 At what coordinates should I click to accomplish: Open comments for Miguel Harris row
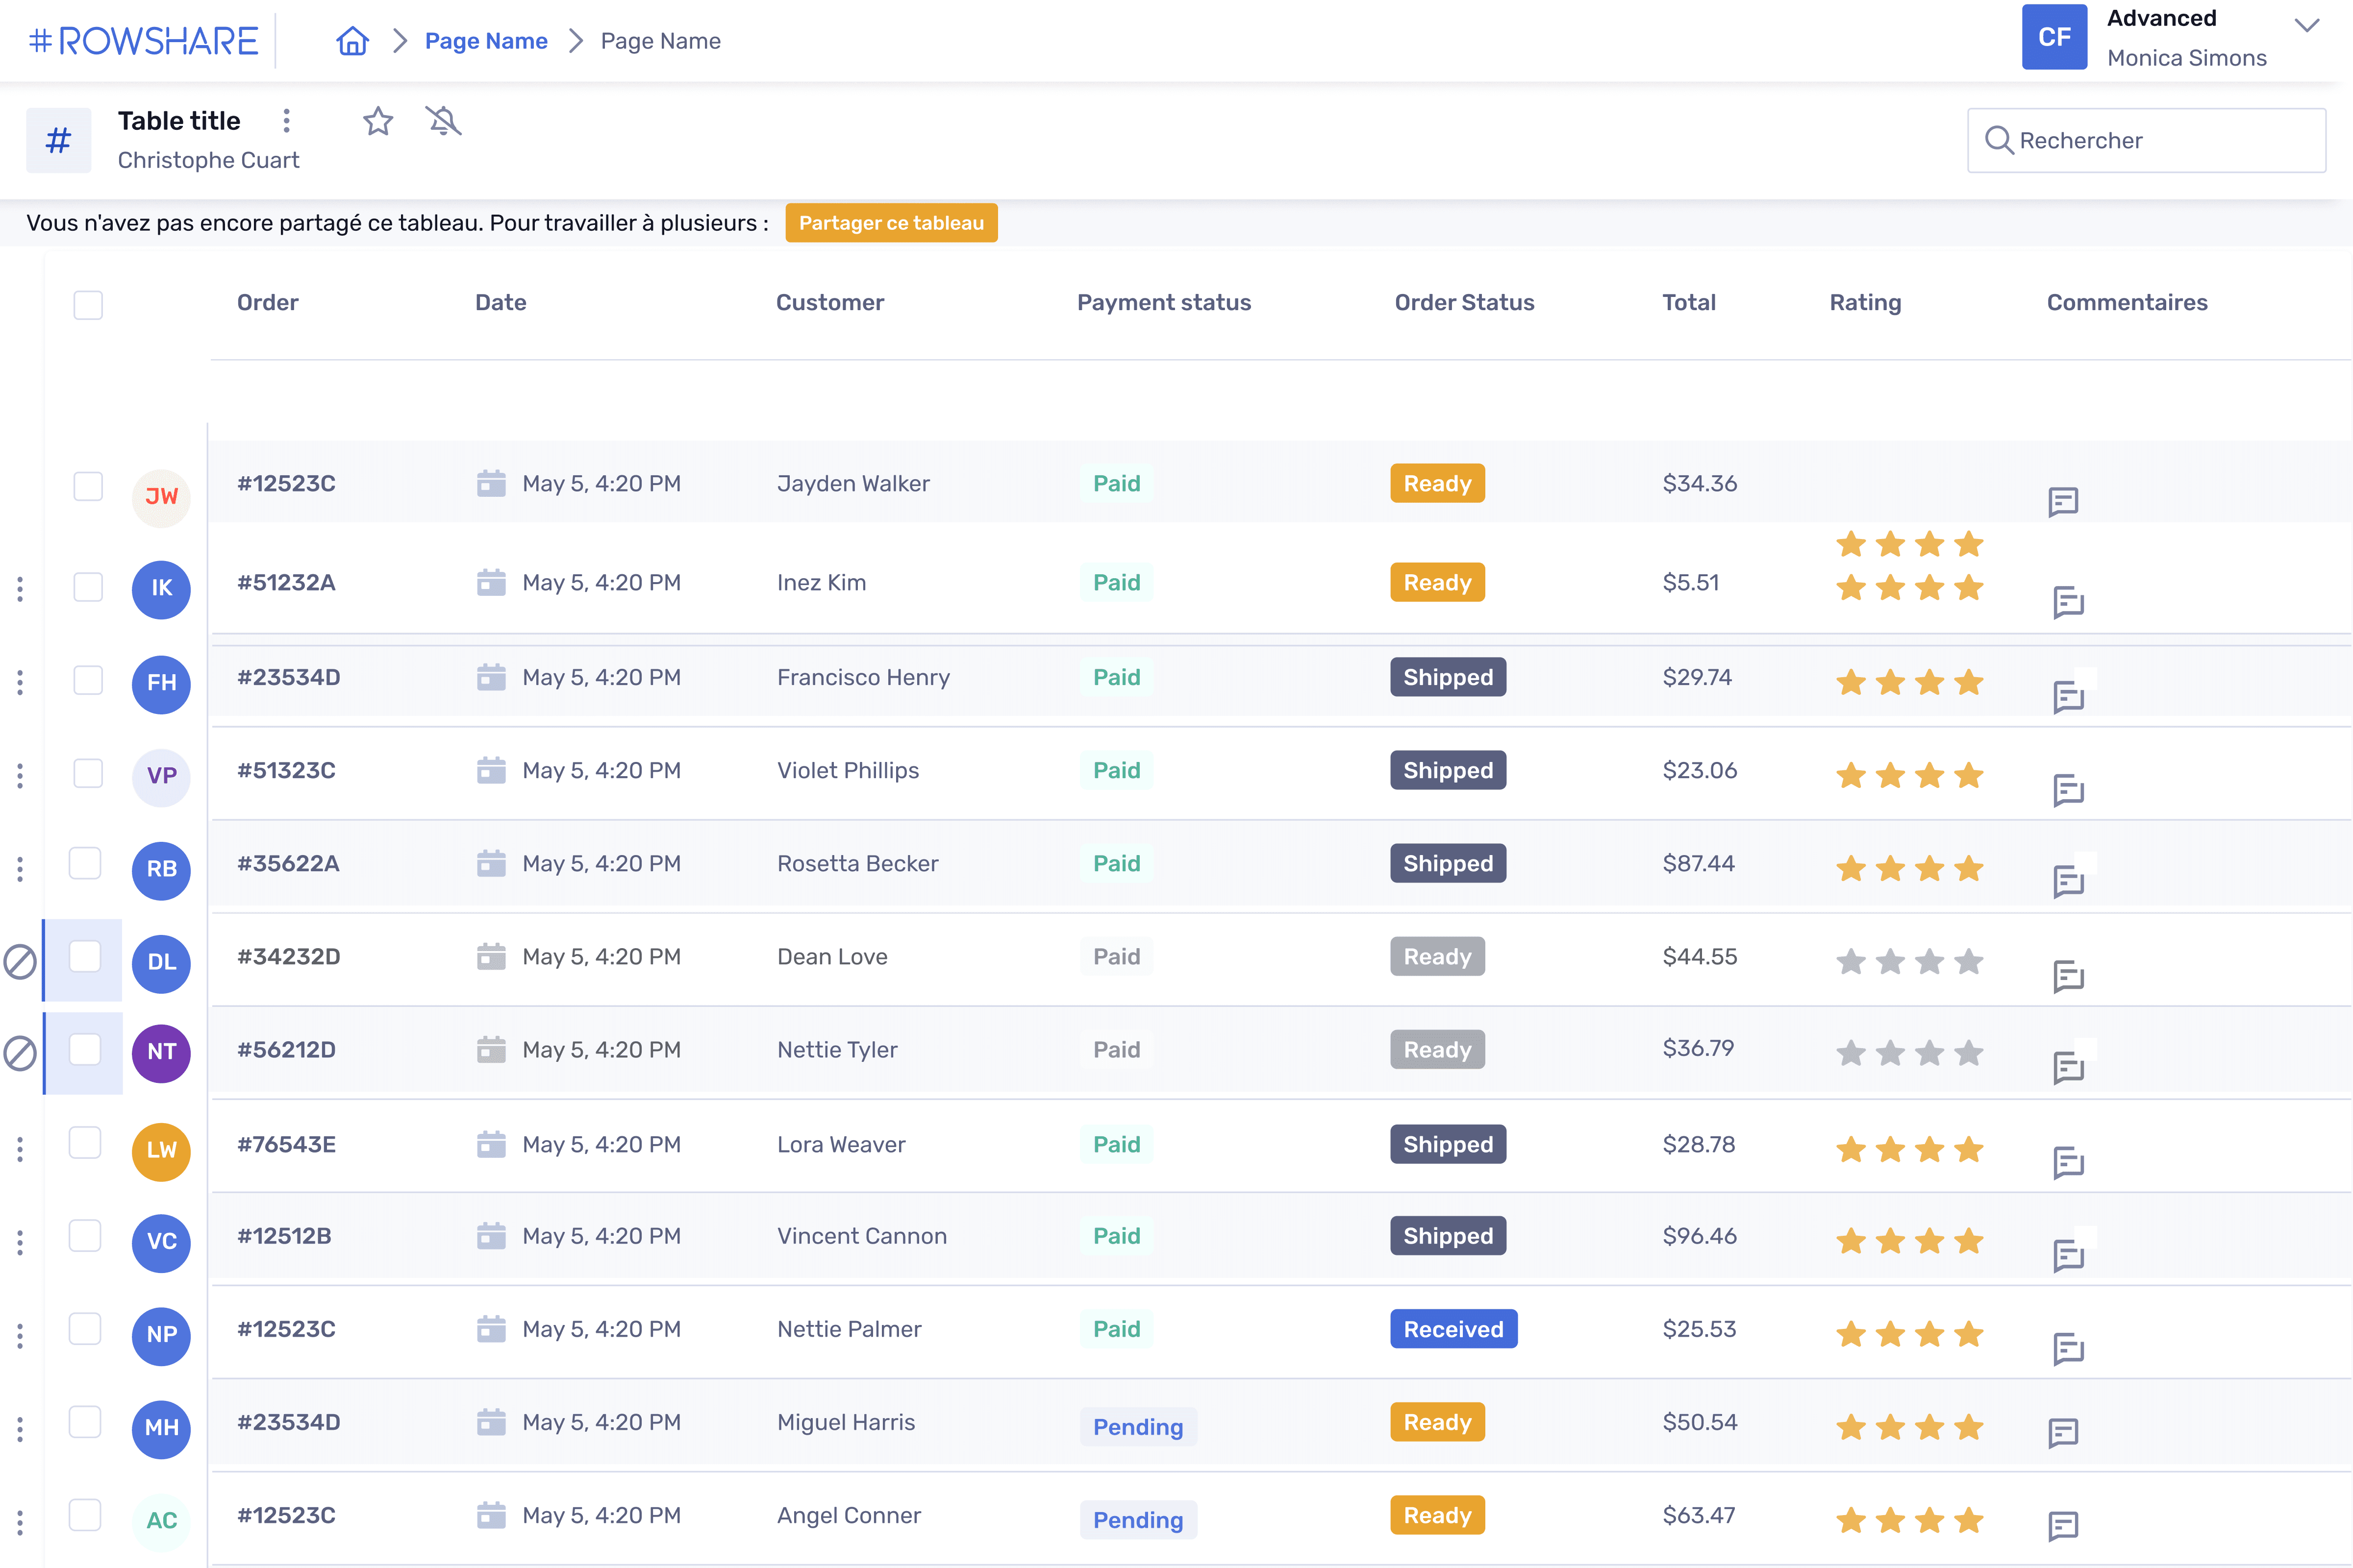(x=2063, y=1432)
